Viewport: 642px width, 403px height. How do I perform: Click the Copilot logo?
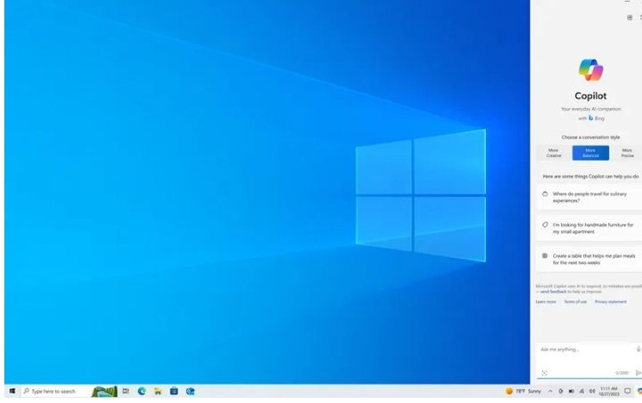pos(590,70)
